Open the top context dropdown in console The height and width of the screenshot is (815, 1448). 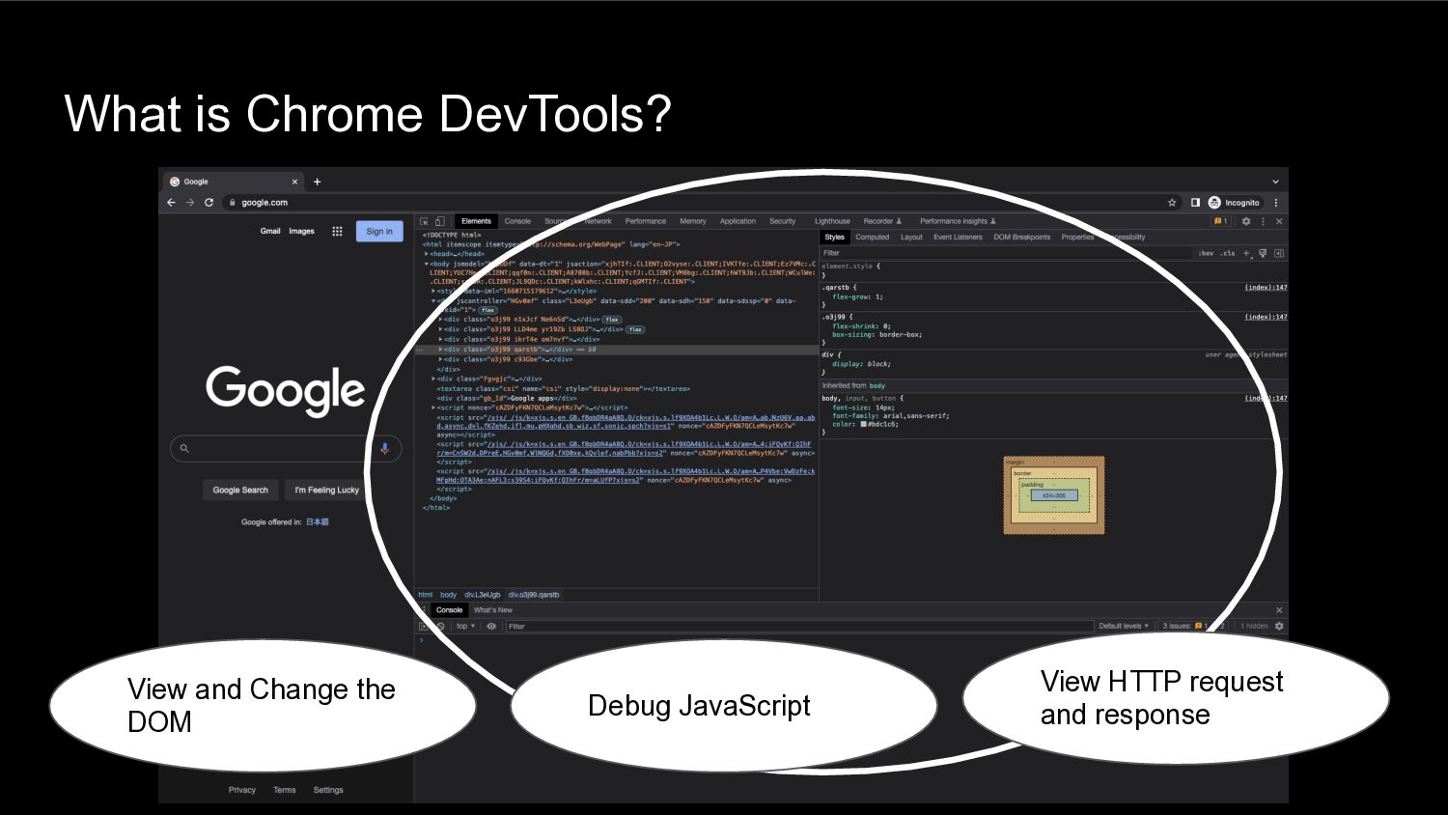pos(465,626)
